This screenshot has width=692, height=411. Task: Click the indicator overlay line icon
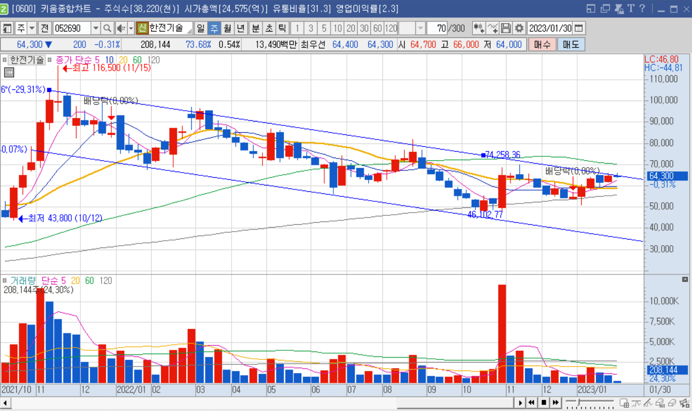(636, 403)
